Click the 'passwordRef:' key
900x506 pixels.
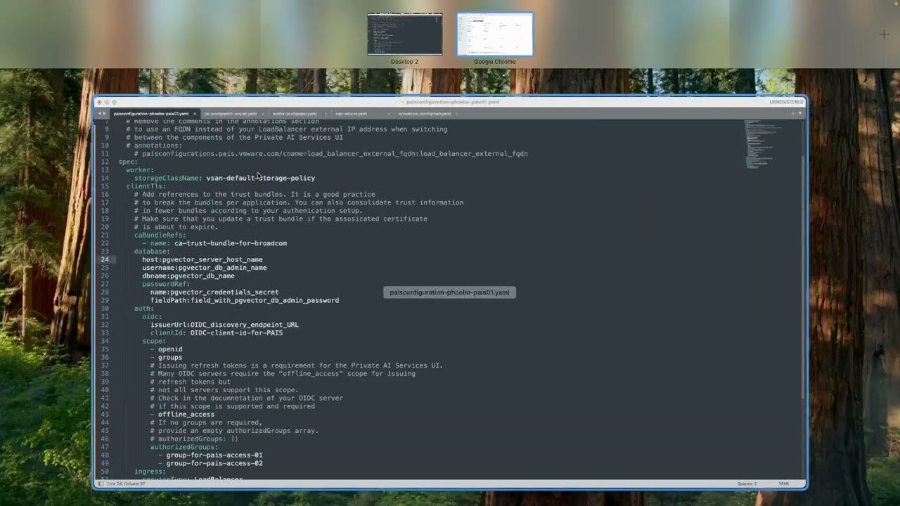click(167, 284)
